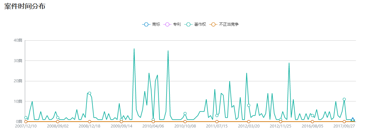Toggle the 商标 series in the legend

151,24
